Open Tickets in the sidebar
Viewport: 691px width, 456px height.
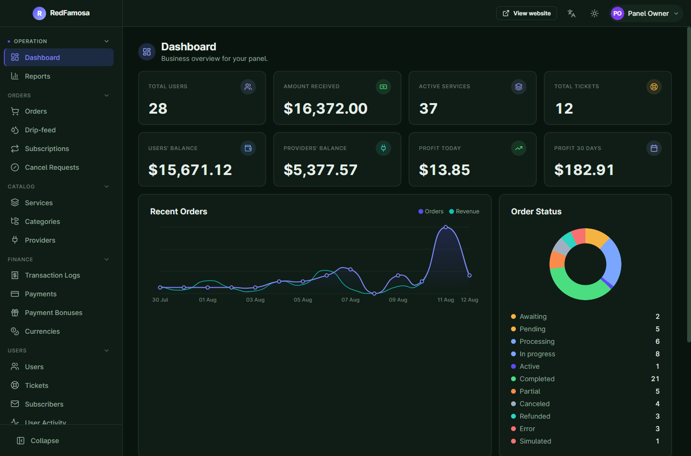click(59, 386)
